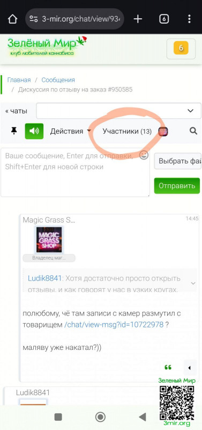This screenshot has width=202, height=430.
Task: Click the reply arrow on message
Action: point(190,368)
